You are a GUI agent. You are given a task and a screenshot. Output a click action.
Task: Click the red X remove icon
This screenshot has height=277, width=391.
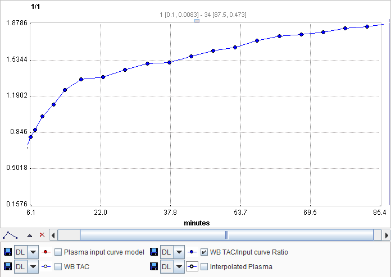pyautogui.click(x=42, y=235)
